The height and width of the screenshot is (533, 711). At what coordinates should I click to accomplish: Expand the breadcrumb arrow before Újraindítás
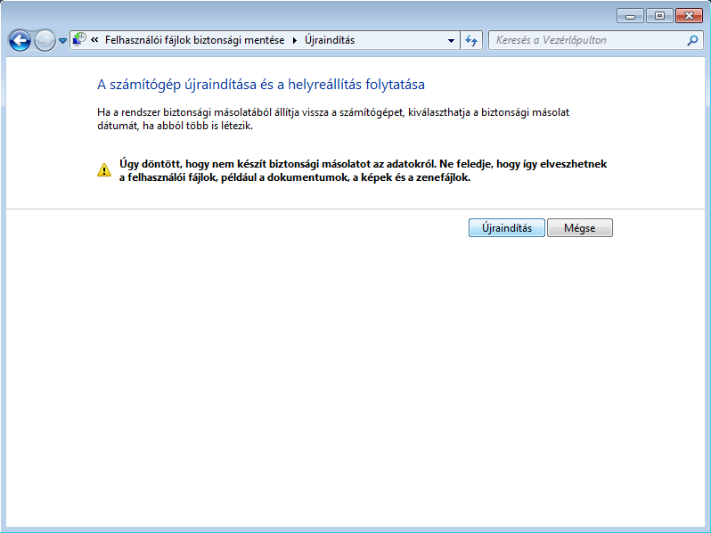(x=295, y=40)
